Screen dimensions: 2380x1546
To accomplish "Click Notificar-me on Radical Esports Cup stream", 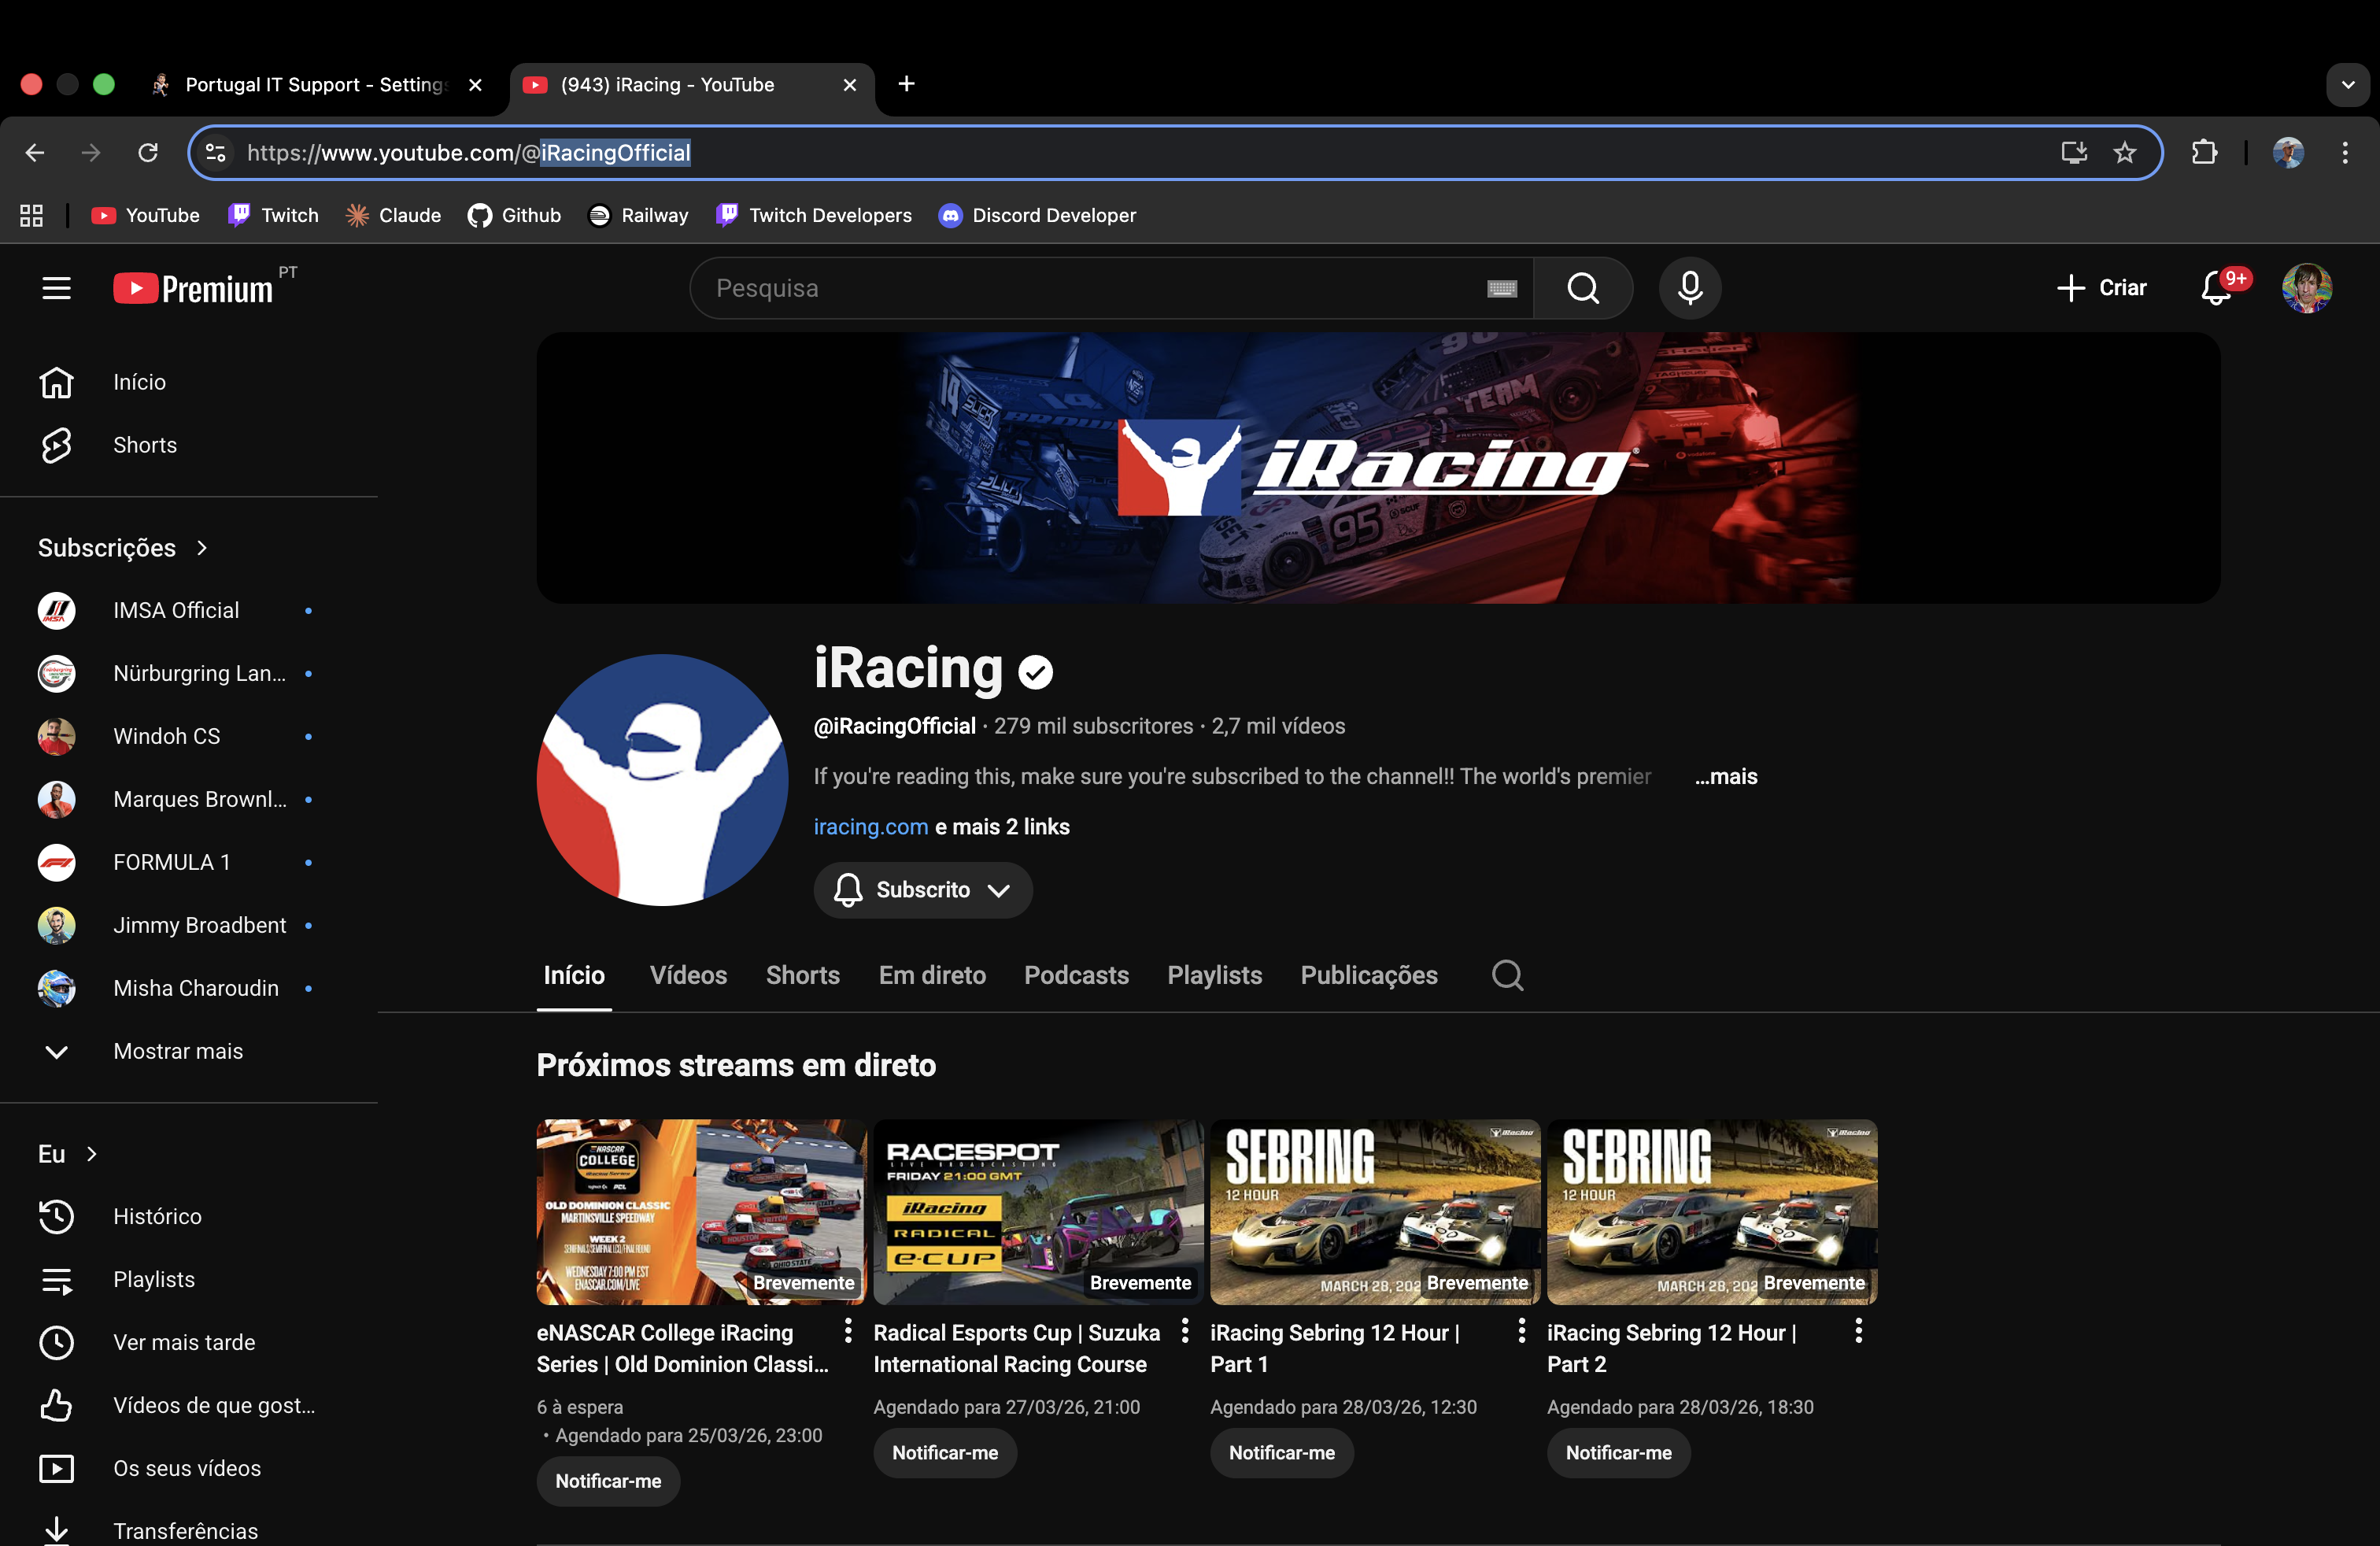I will pyautogui.click(x=945, y=1453).
